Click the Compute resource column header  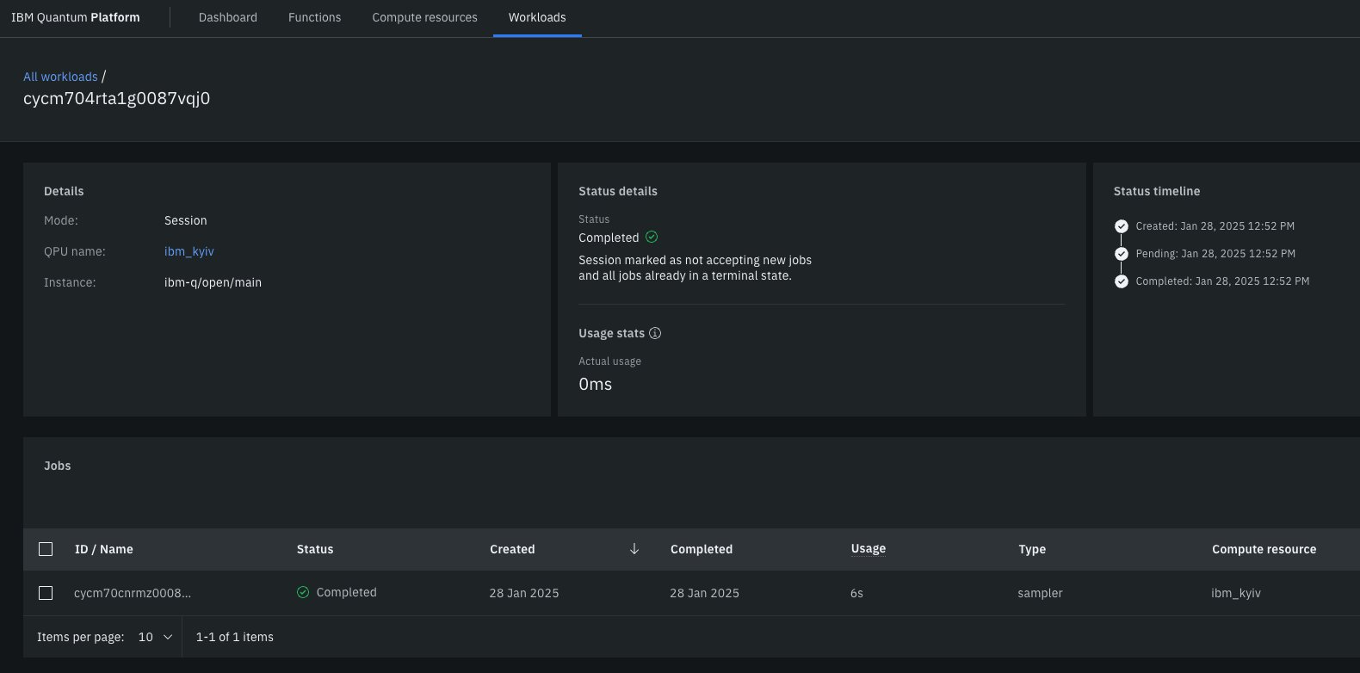(x=1264, y=549)
